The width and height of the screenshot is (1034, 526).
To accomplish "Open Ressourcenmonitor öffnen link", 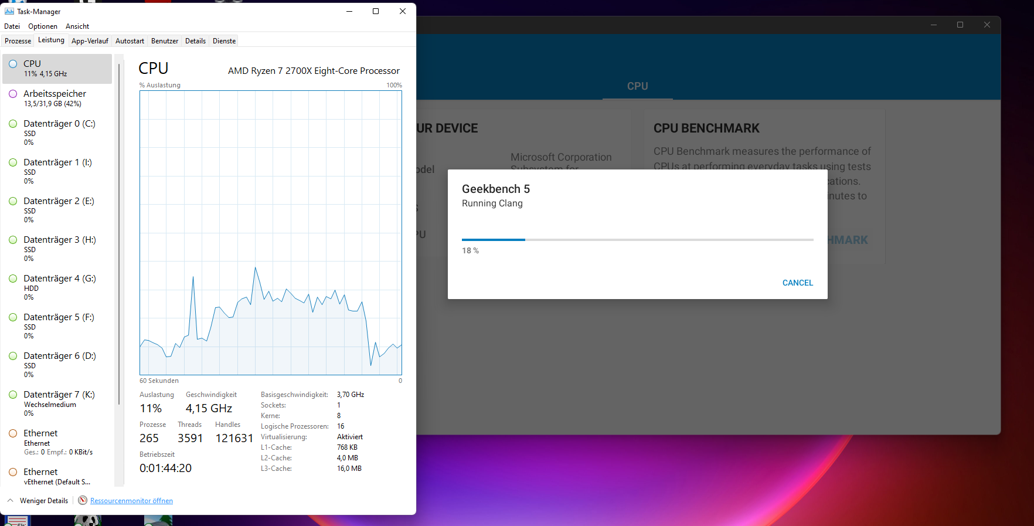I will (131, 501).
